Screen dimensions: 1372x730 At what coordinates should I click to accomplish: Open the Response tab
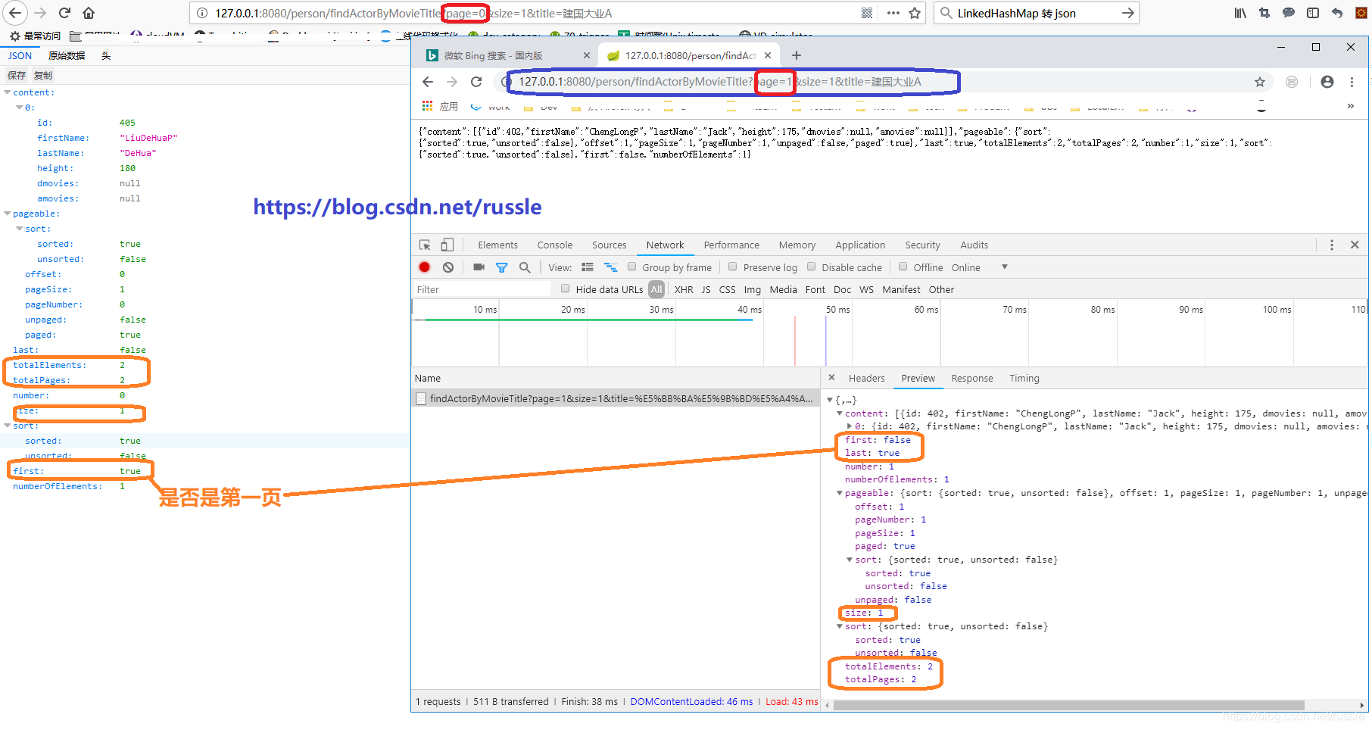click(972, 378)
